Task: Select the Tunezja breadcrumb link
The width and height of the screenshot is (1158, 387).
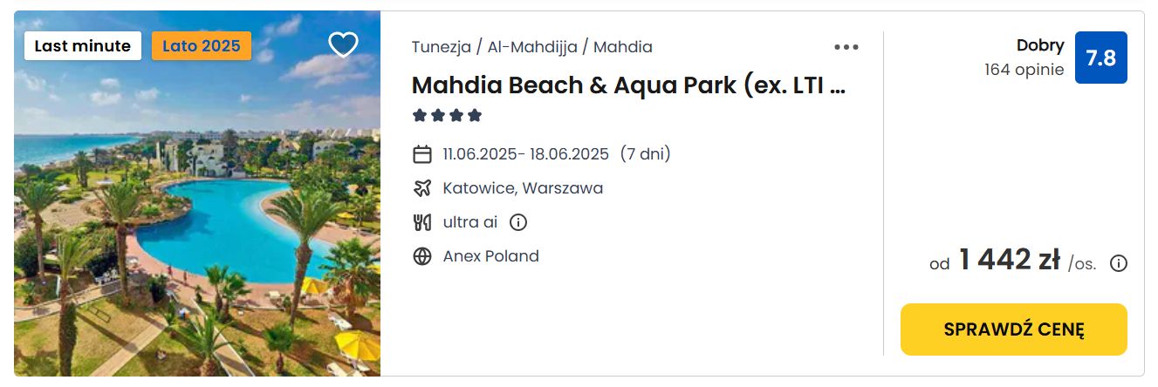Action: (x=442, y=47)
